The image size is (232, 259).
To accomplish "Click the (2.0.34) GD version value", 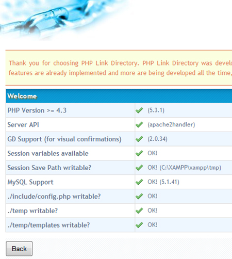I will [x=157, y=139].
